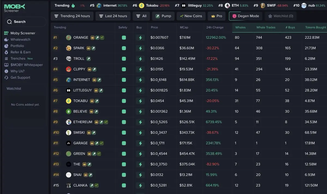Sort by the Whales column header
The image size is (327, 194).
point(240,28)
